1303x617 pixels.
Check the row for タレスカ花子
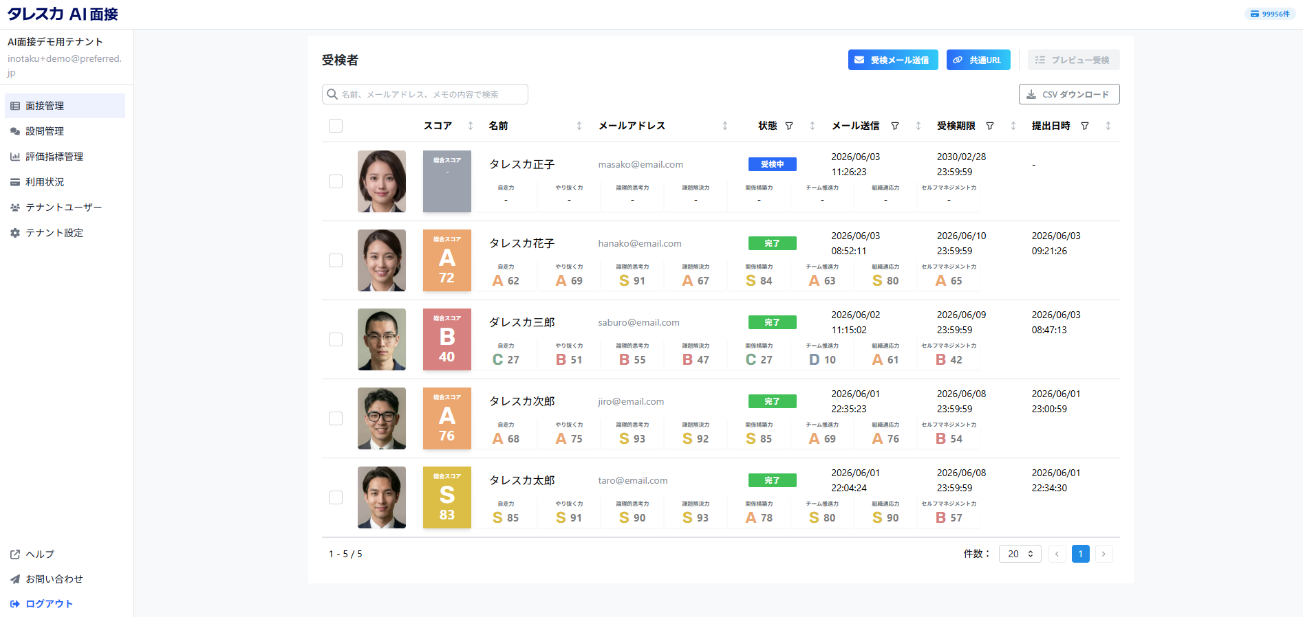pos(336,260)
